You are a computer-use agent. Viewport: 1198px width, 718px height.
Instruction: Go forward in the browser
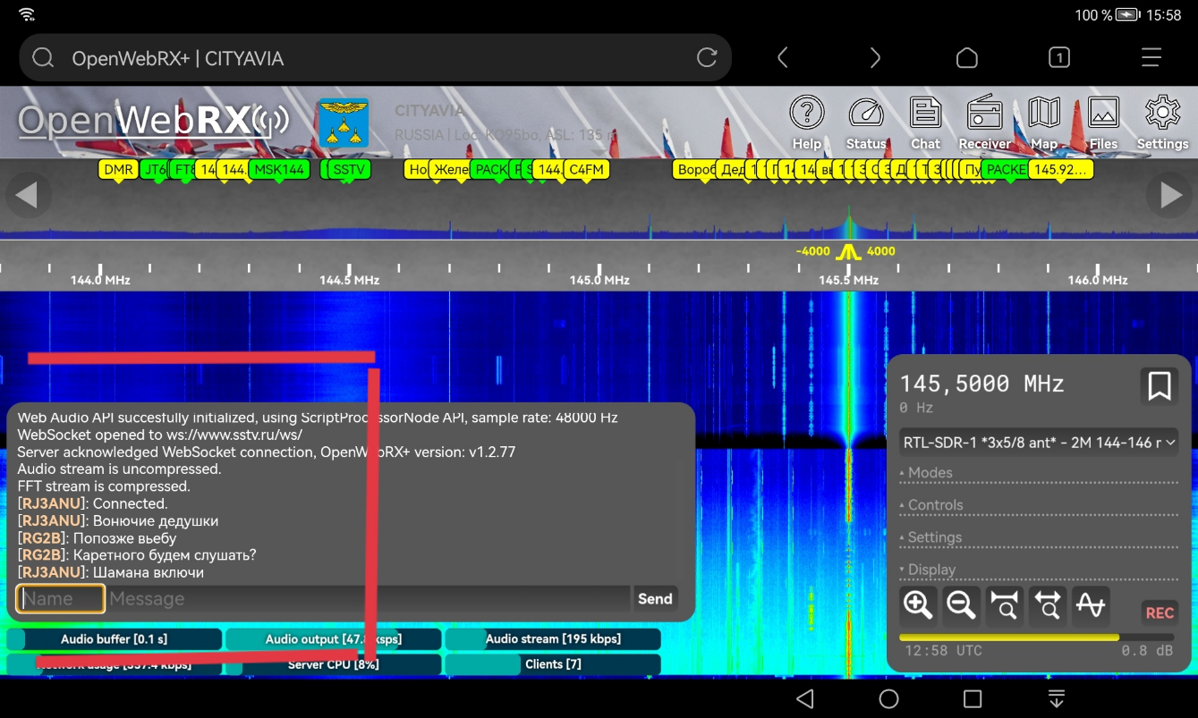coord(875,58)
